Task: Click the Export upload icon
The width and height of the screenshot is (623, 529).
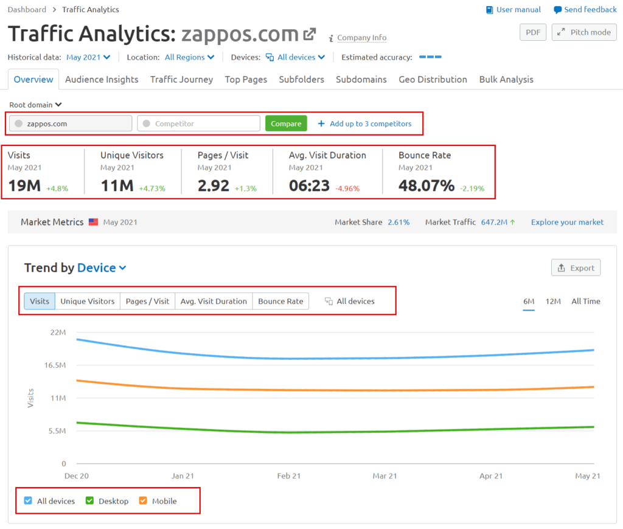Action: coord(561,268)
